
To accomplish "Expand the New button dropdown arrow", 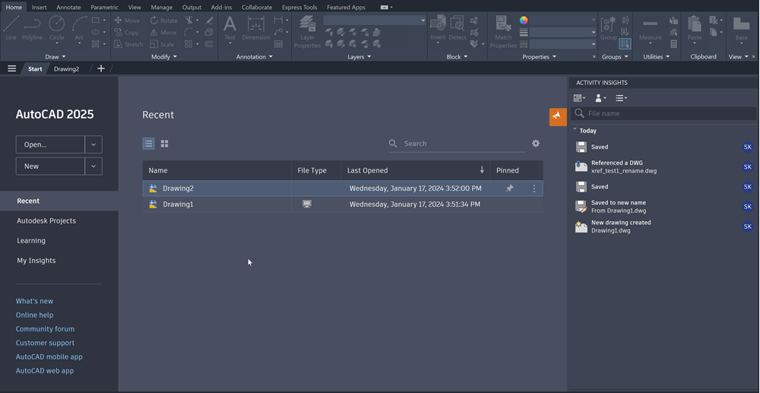I will [x=93, y=166].
